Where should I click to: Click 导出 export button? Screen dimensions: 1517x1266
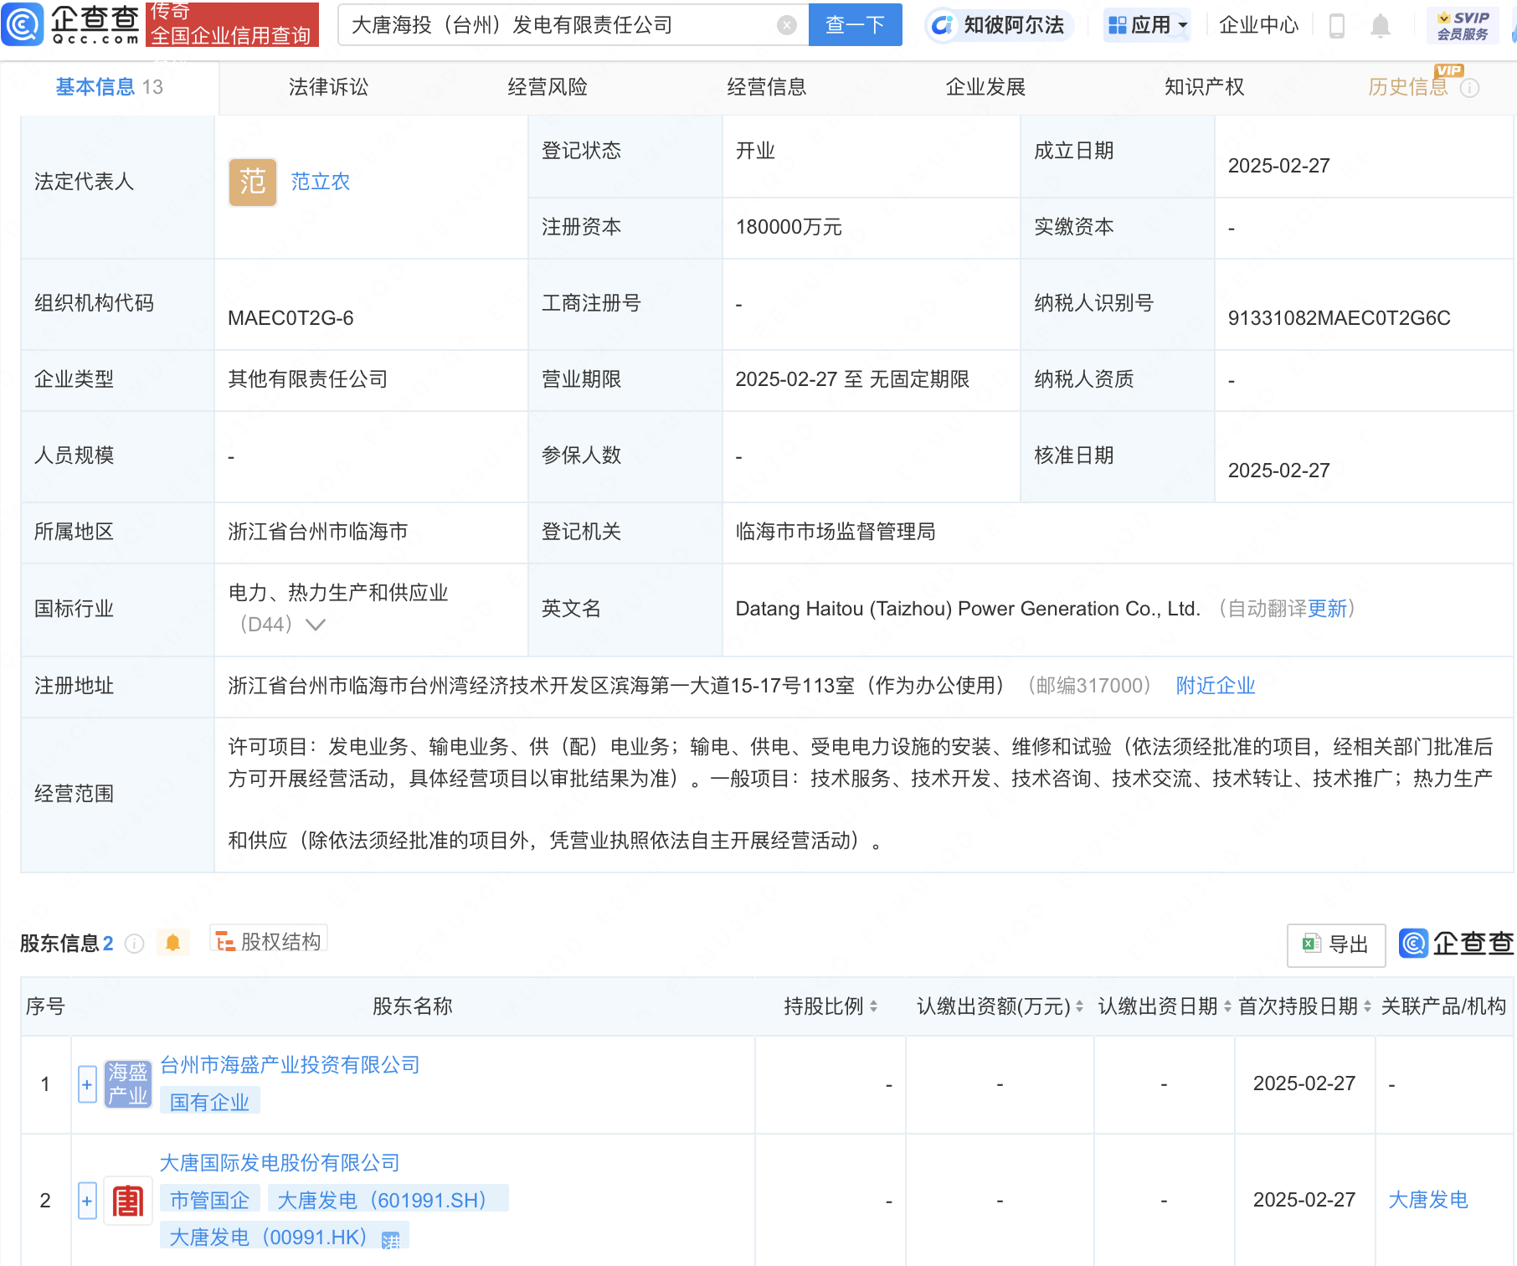1336,944
